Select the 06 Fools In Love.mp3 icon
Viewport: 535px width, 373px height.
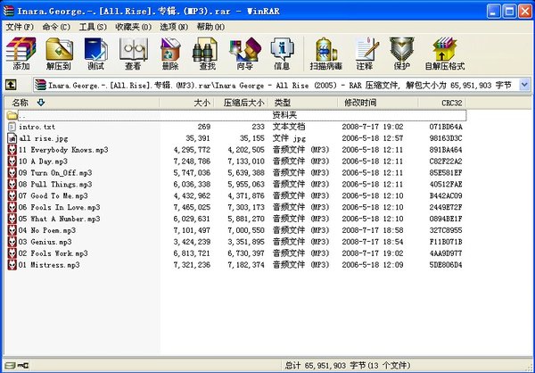pos(12,207)
